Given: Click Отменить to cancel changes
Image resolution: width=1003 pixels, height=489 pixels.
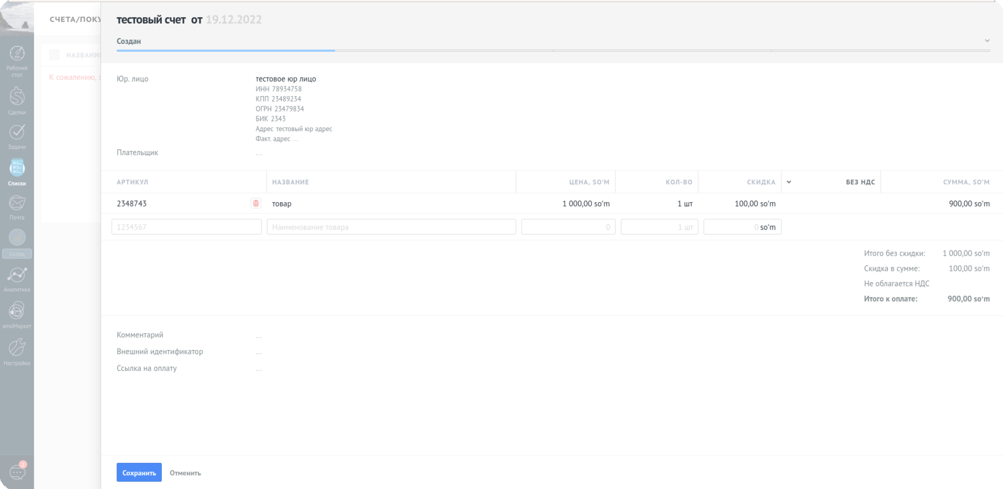Looking at the screenshot, I should pos(185,473).
